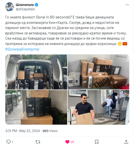Viewport: 135px width, 146px height.
Task: Open the reply comment icon
Action: (8, 142)
